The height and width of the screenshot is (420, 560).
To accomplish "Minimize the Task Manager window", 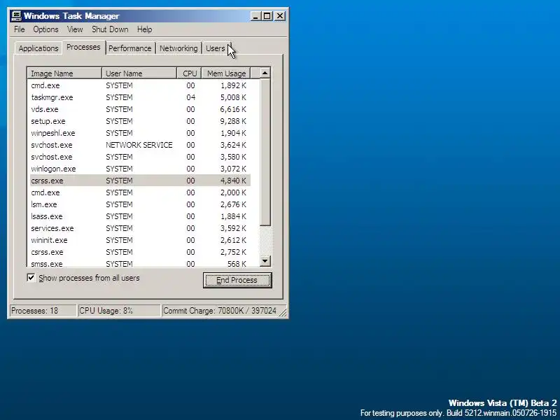I will click(x=255, y=16).
